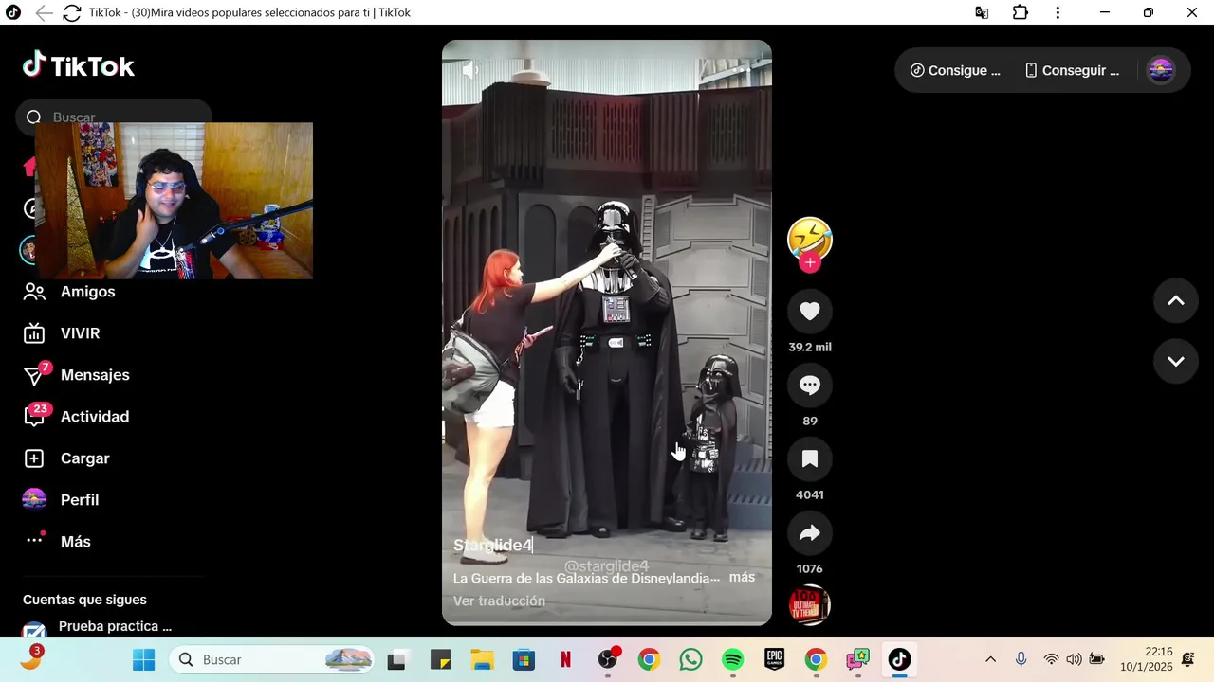Click the Perfil avatar icon in sidebar
1214x682 pixels.
pyautogui.click(x=34, y=499)
